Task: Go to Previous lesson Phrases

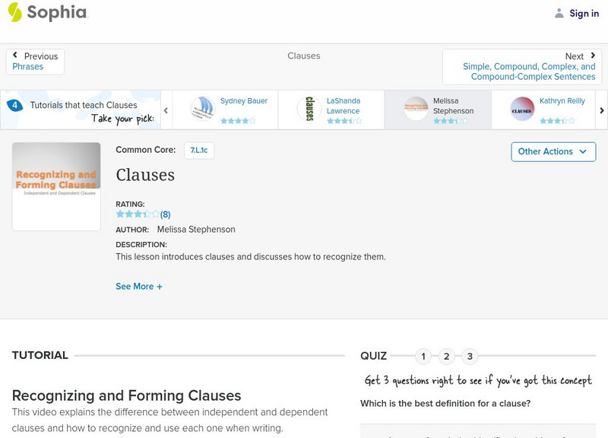Action: pos(35,62)
